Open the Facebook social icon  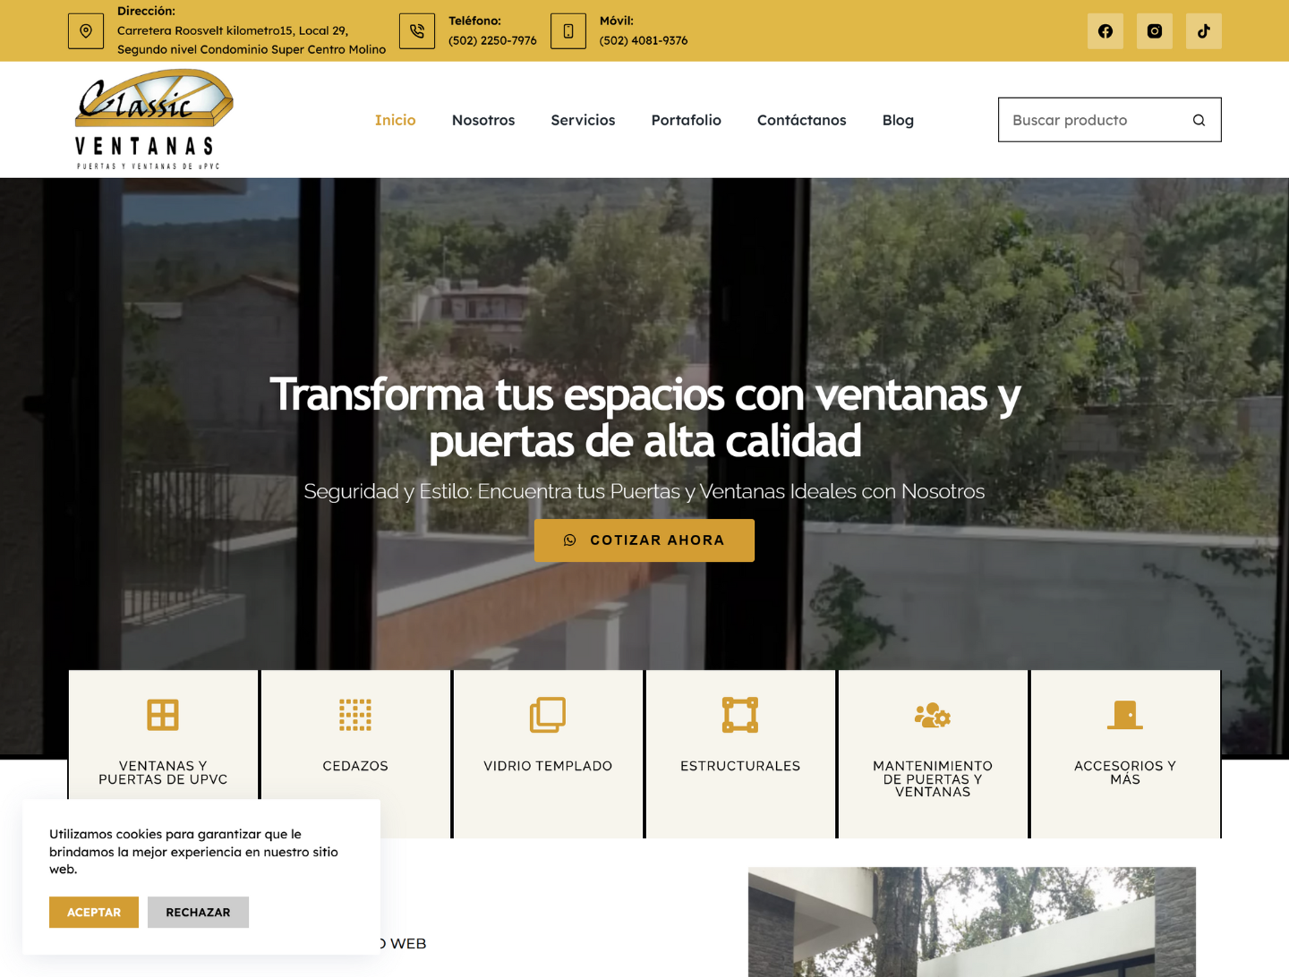point(1105,31)
